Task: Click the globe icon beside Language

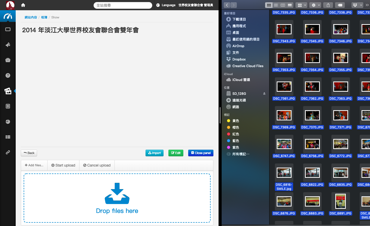Action: point(158,5)
